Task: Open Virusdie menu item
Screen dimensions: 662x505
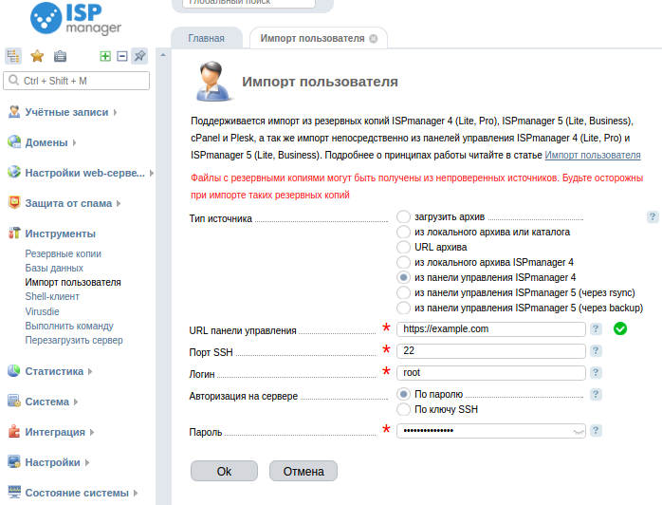Action: coord(43,311)
